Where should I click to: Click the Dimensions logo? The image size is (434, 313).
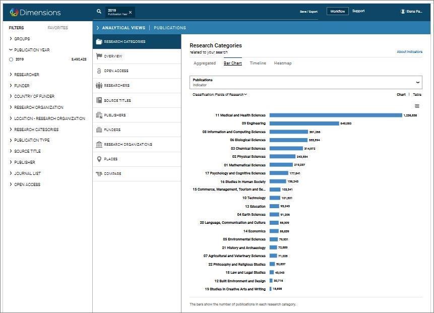pyautogui.click(x=35, y=12)
